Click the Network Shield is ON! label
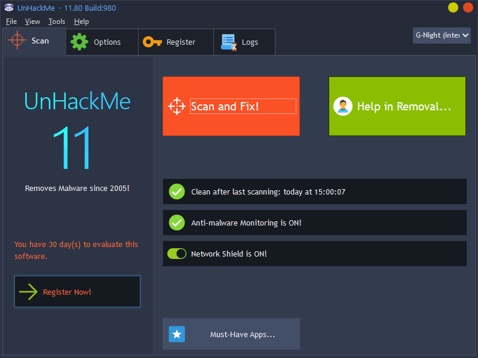The image size is (478, 358). 229,254
